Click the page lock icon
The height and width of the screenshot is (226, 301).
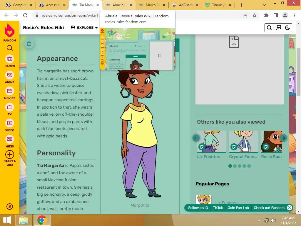29,43
